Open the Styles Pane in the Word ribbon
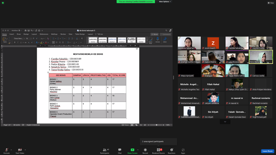The width and height of the screenshot is (276, 155). 151,40
